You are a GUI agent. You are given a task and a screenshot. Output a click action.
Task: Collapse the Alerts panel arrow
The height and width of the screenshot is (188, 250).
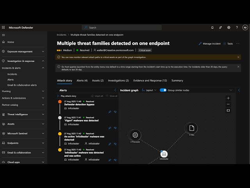coord(115,90)
